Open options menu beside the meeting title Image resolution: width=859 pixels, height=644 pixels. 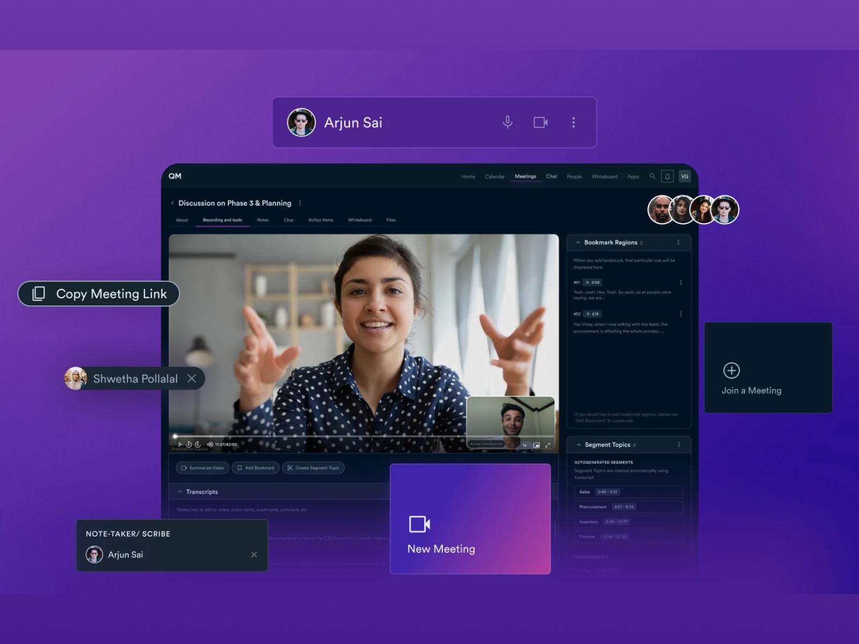pyautogui.click(x=300, y=203)
